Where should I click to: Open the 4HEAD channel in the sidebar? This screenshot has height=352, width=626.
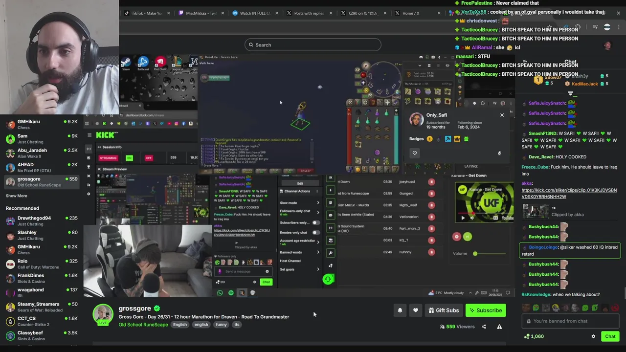click(42, 167)
